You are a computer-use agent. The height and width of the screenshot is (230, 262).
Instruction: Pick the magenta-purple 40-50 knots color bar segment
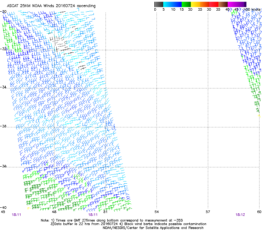tap(237, 4)
